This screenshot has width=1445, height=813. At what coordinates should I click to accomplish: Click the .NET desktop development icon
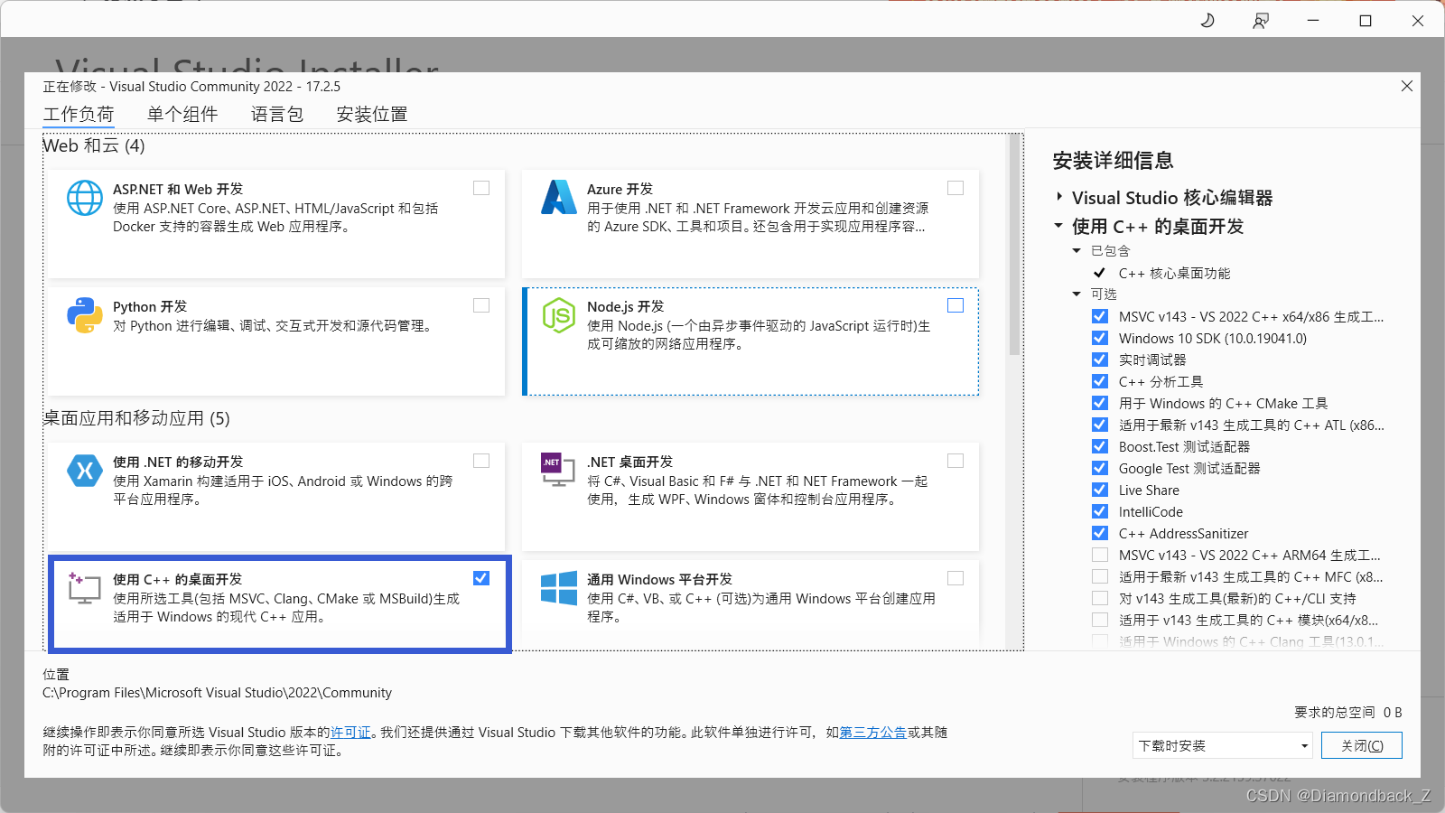pos(557,470)
